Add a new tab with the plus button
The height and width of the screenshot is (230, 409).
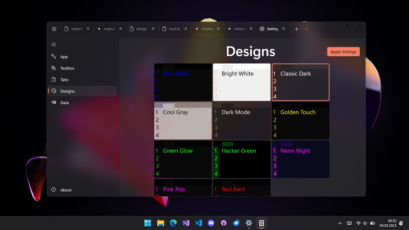(x=296, y=29)
